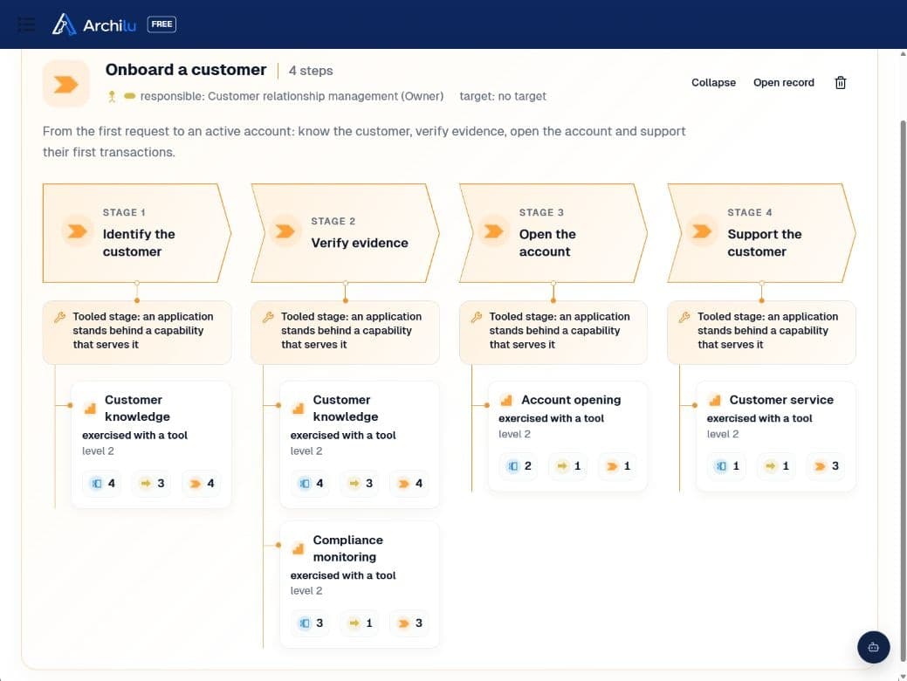Click Customer service flows count 1

777,465
